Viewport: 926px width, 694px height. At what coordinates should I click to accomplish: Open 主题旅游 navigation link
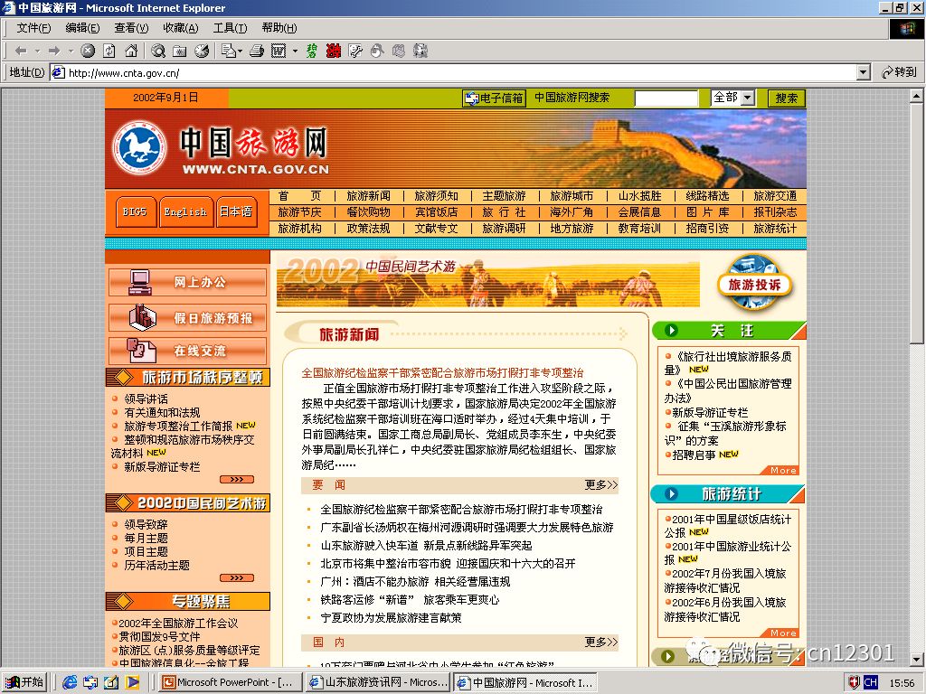click(504, 196)
